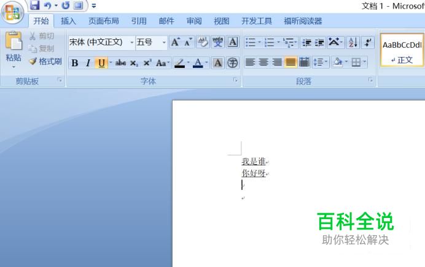Expand the 五号 font size dropdown

tap(164, 42)
